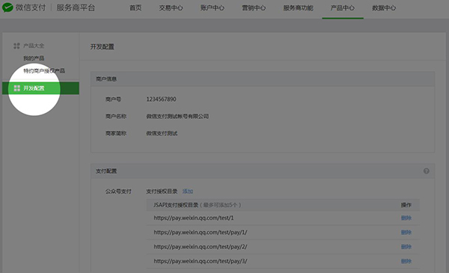Go to the 账户中心 tab
This screenshot has height=273, width=449.
coord(213,8)
